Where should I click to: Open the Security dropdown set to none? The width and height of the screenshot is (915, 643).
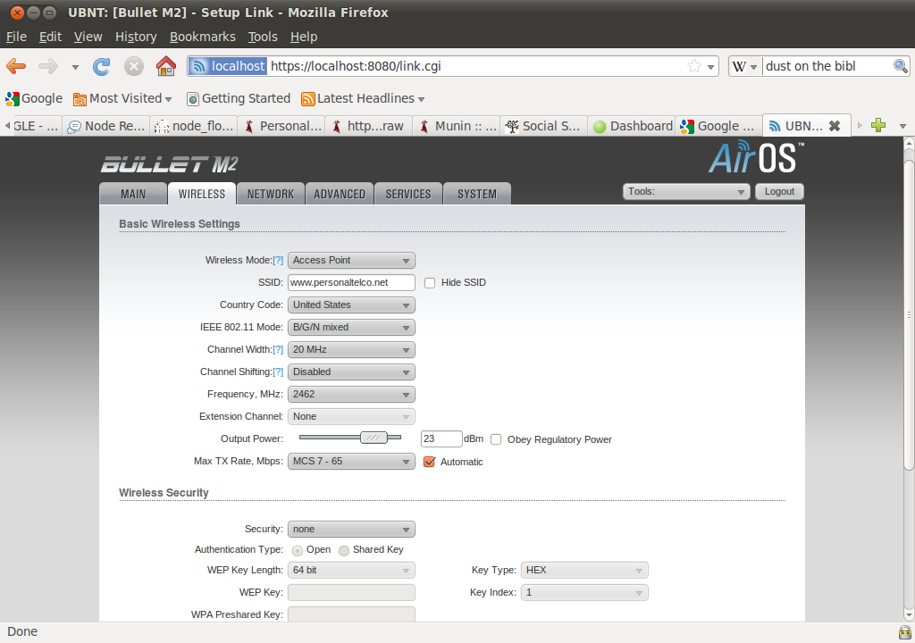click(x=351, y=530)
